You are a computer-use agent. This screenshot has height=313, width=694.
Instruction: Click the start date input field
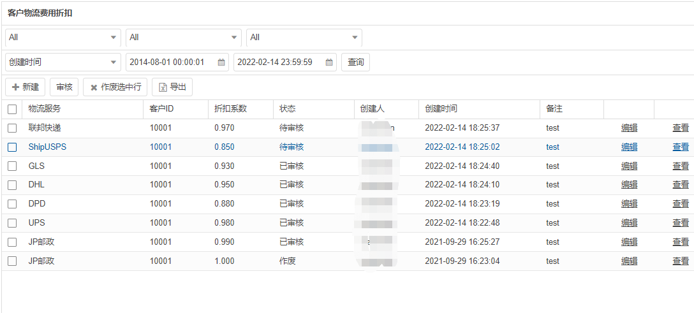coord(177,62)
